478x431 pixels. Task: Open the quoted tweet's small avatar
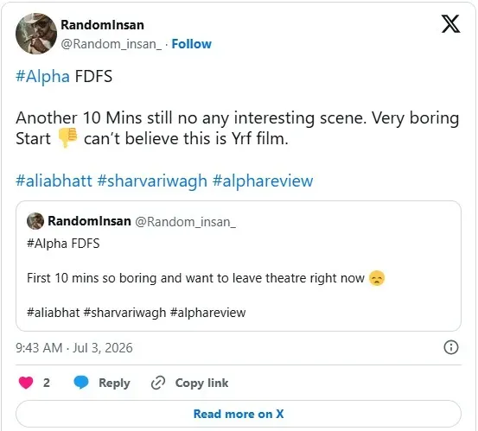click(35, 221)
